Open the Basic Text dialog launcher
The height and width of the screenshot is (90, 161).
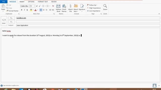pos(54,14)
